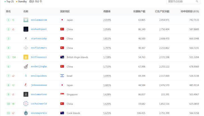Click the eosflytomars node logo icon
The image size is (204, 116).
pos(26,48)
